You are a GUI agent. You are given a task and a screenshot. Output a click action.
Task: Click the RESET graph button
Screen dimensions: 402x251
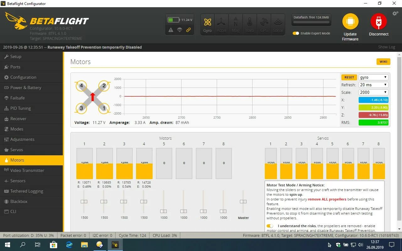pos(349,77)
